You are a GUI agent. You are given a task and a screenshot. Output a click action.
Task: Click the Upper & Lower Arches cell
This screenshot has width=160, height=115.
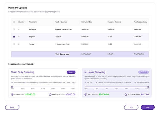coord(63,29)
